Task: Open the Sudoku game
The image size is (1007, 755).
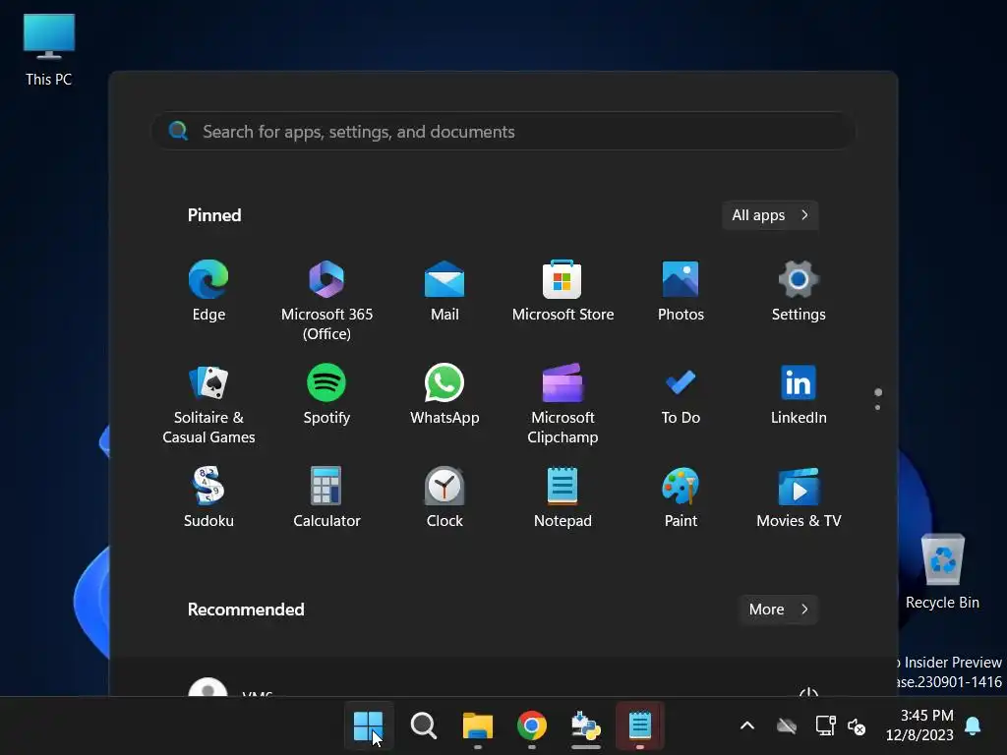Action: coord(208,496)
